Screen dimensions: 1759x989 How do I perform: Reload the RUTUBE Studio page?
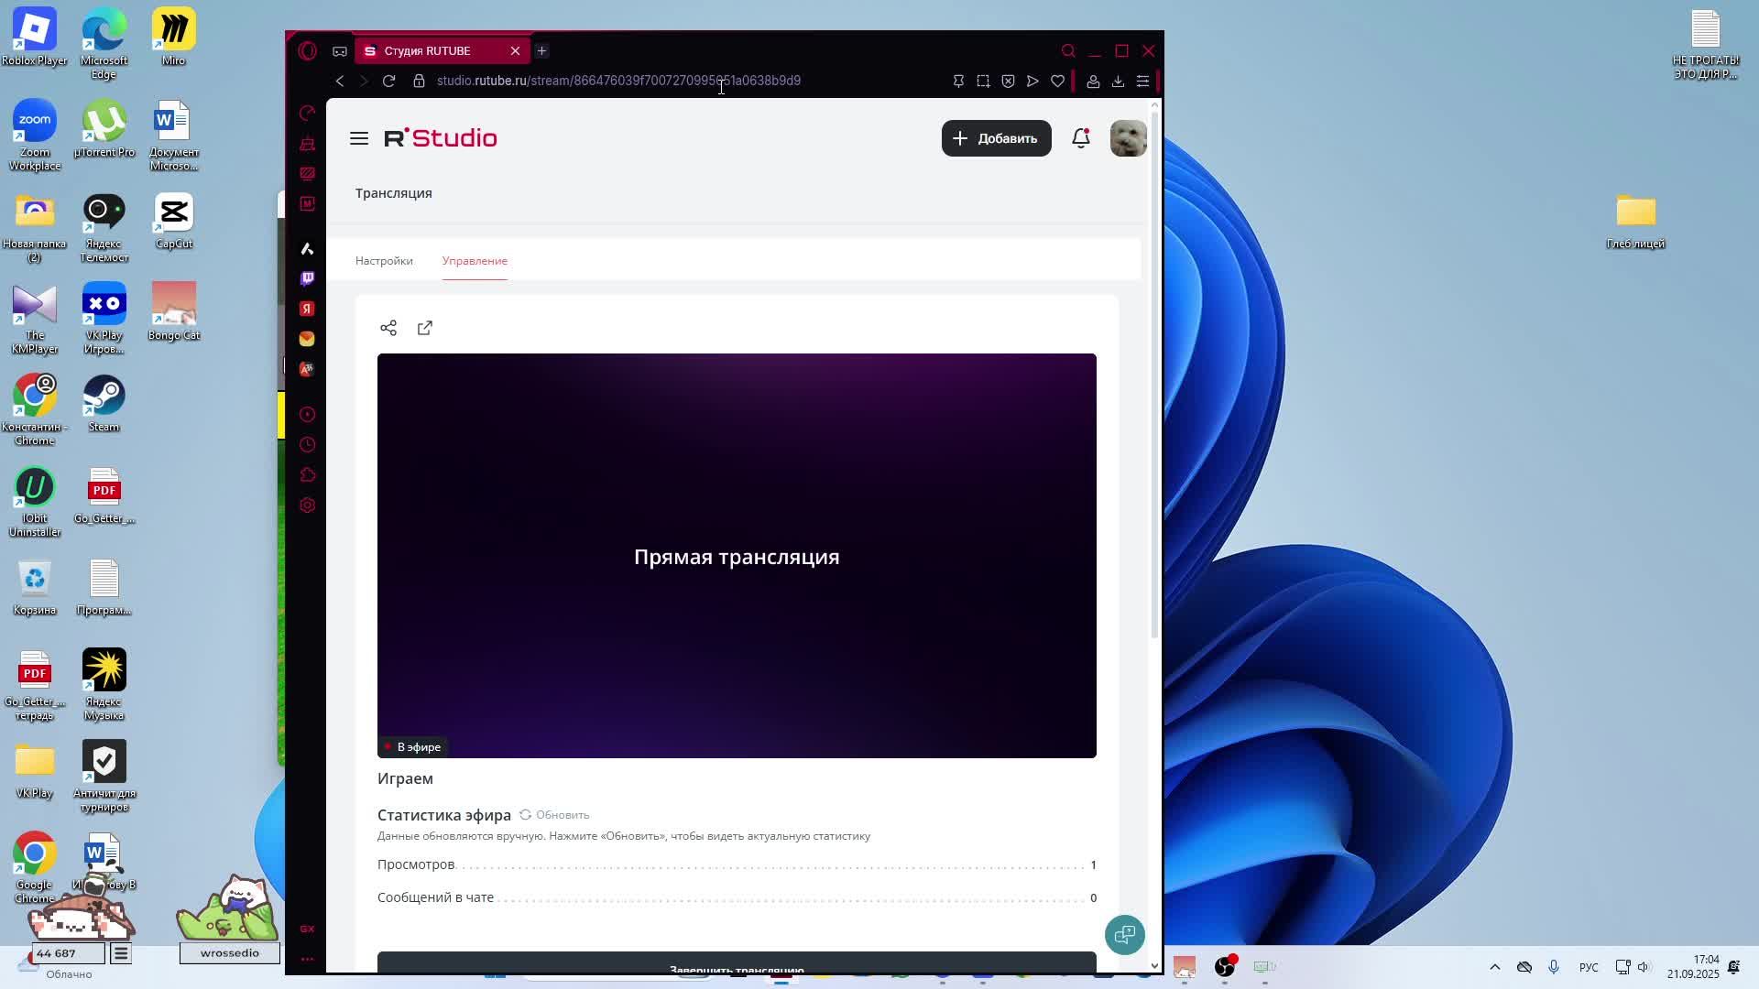389,81
